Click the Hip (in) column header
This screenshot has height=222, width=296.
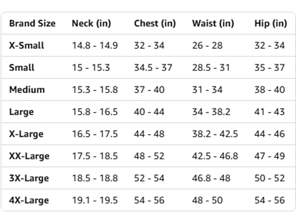coord(271,24)
